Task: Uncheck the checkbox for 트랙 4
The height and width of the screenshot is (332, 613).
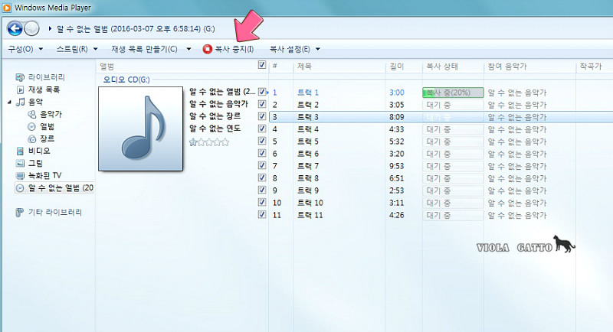Action: (262, 129)
